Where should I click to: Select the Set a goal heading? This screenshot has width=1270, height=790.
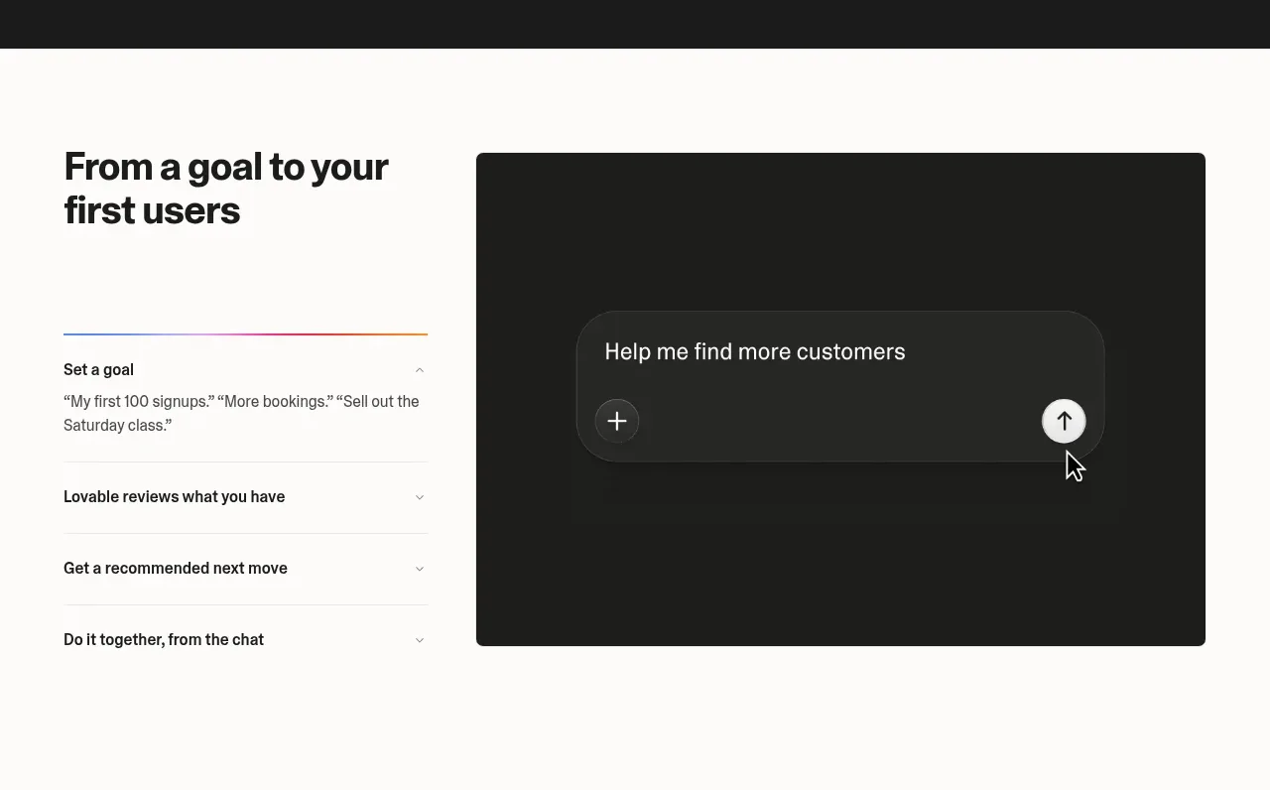click(98, 369)
